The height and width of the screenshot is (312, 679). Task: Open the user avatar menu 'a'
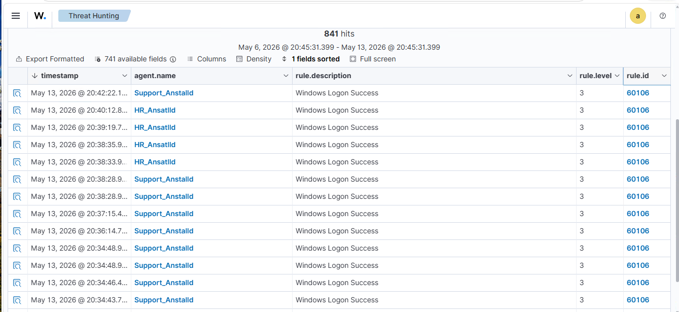638,16
